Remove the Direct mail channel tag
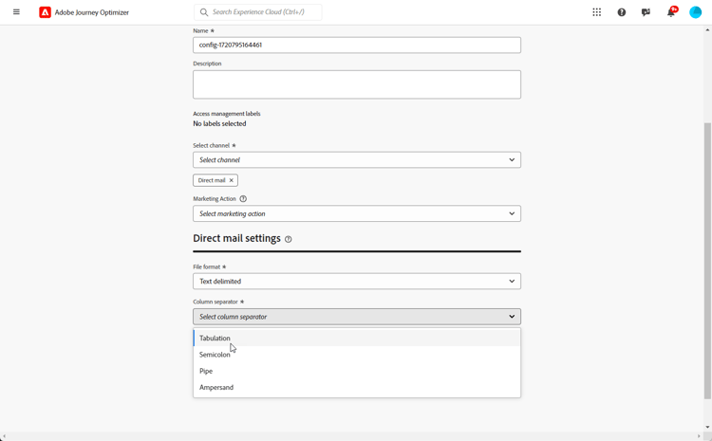 231,180
